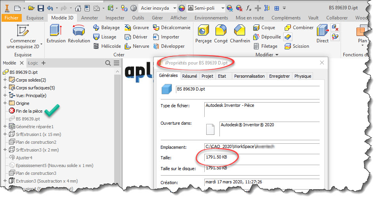Image resolution: width=381 pixels, height=202 pixels.
Task: Select the Chanfrein tool
Action: [240, 33]
